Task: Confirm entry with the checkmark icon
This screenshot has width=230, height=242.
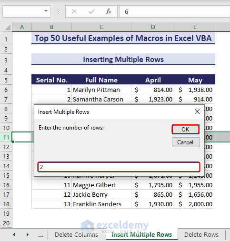Action: [91, 11]
